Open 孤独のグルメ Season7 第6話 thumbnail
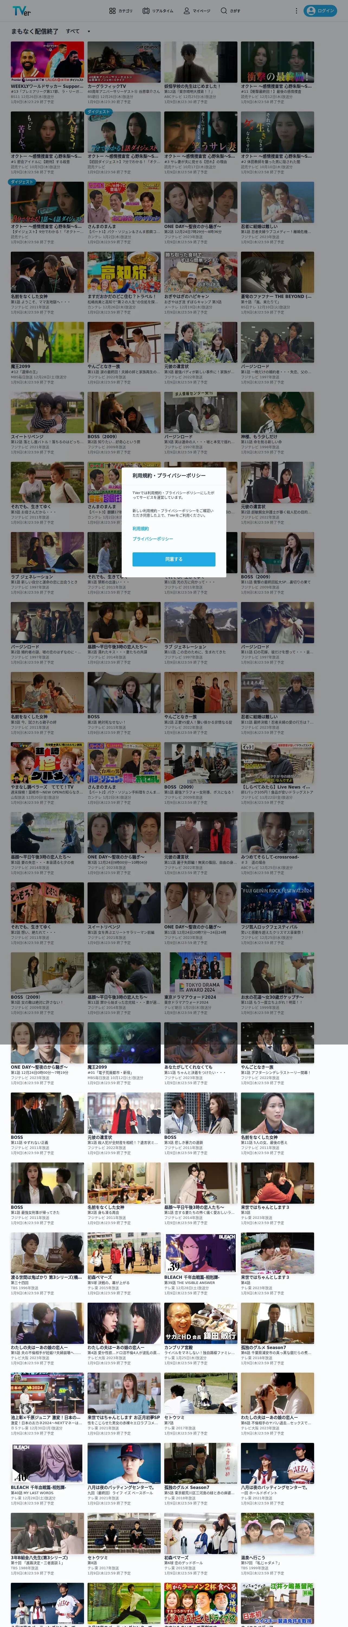 coord(277,1323)
